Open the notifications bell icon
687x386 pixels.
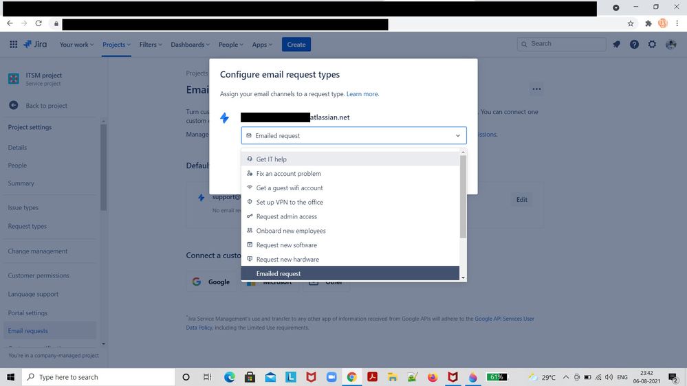pyautogui.click(x=616, y=44)
